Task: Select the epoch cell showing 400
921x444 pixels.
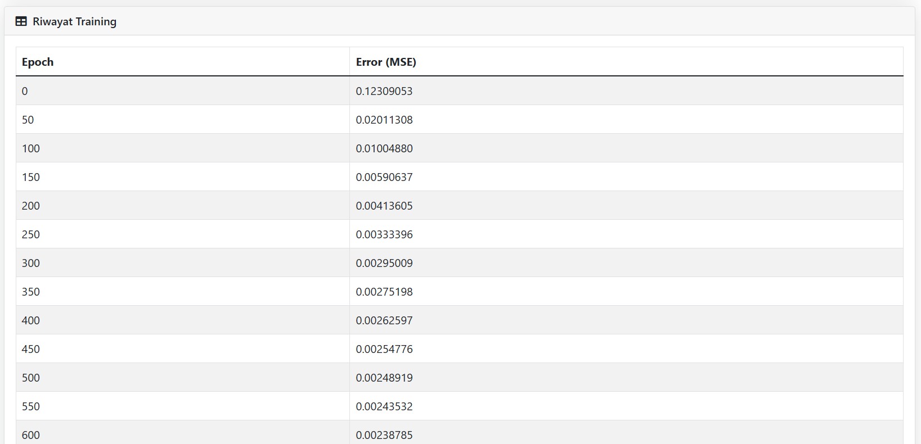Action: pos(183,320)
